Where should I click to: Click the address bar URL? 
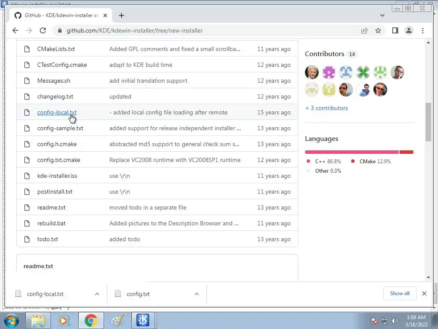click(x=135, y=30)
